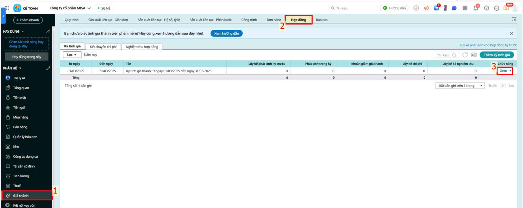
Task: Open the apps grid launcher icon
Action: tap(7, 8)
